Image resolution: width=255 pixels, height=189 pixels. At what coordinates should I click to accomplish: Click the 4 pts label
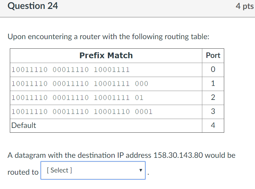pos(245,6)
